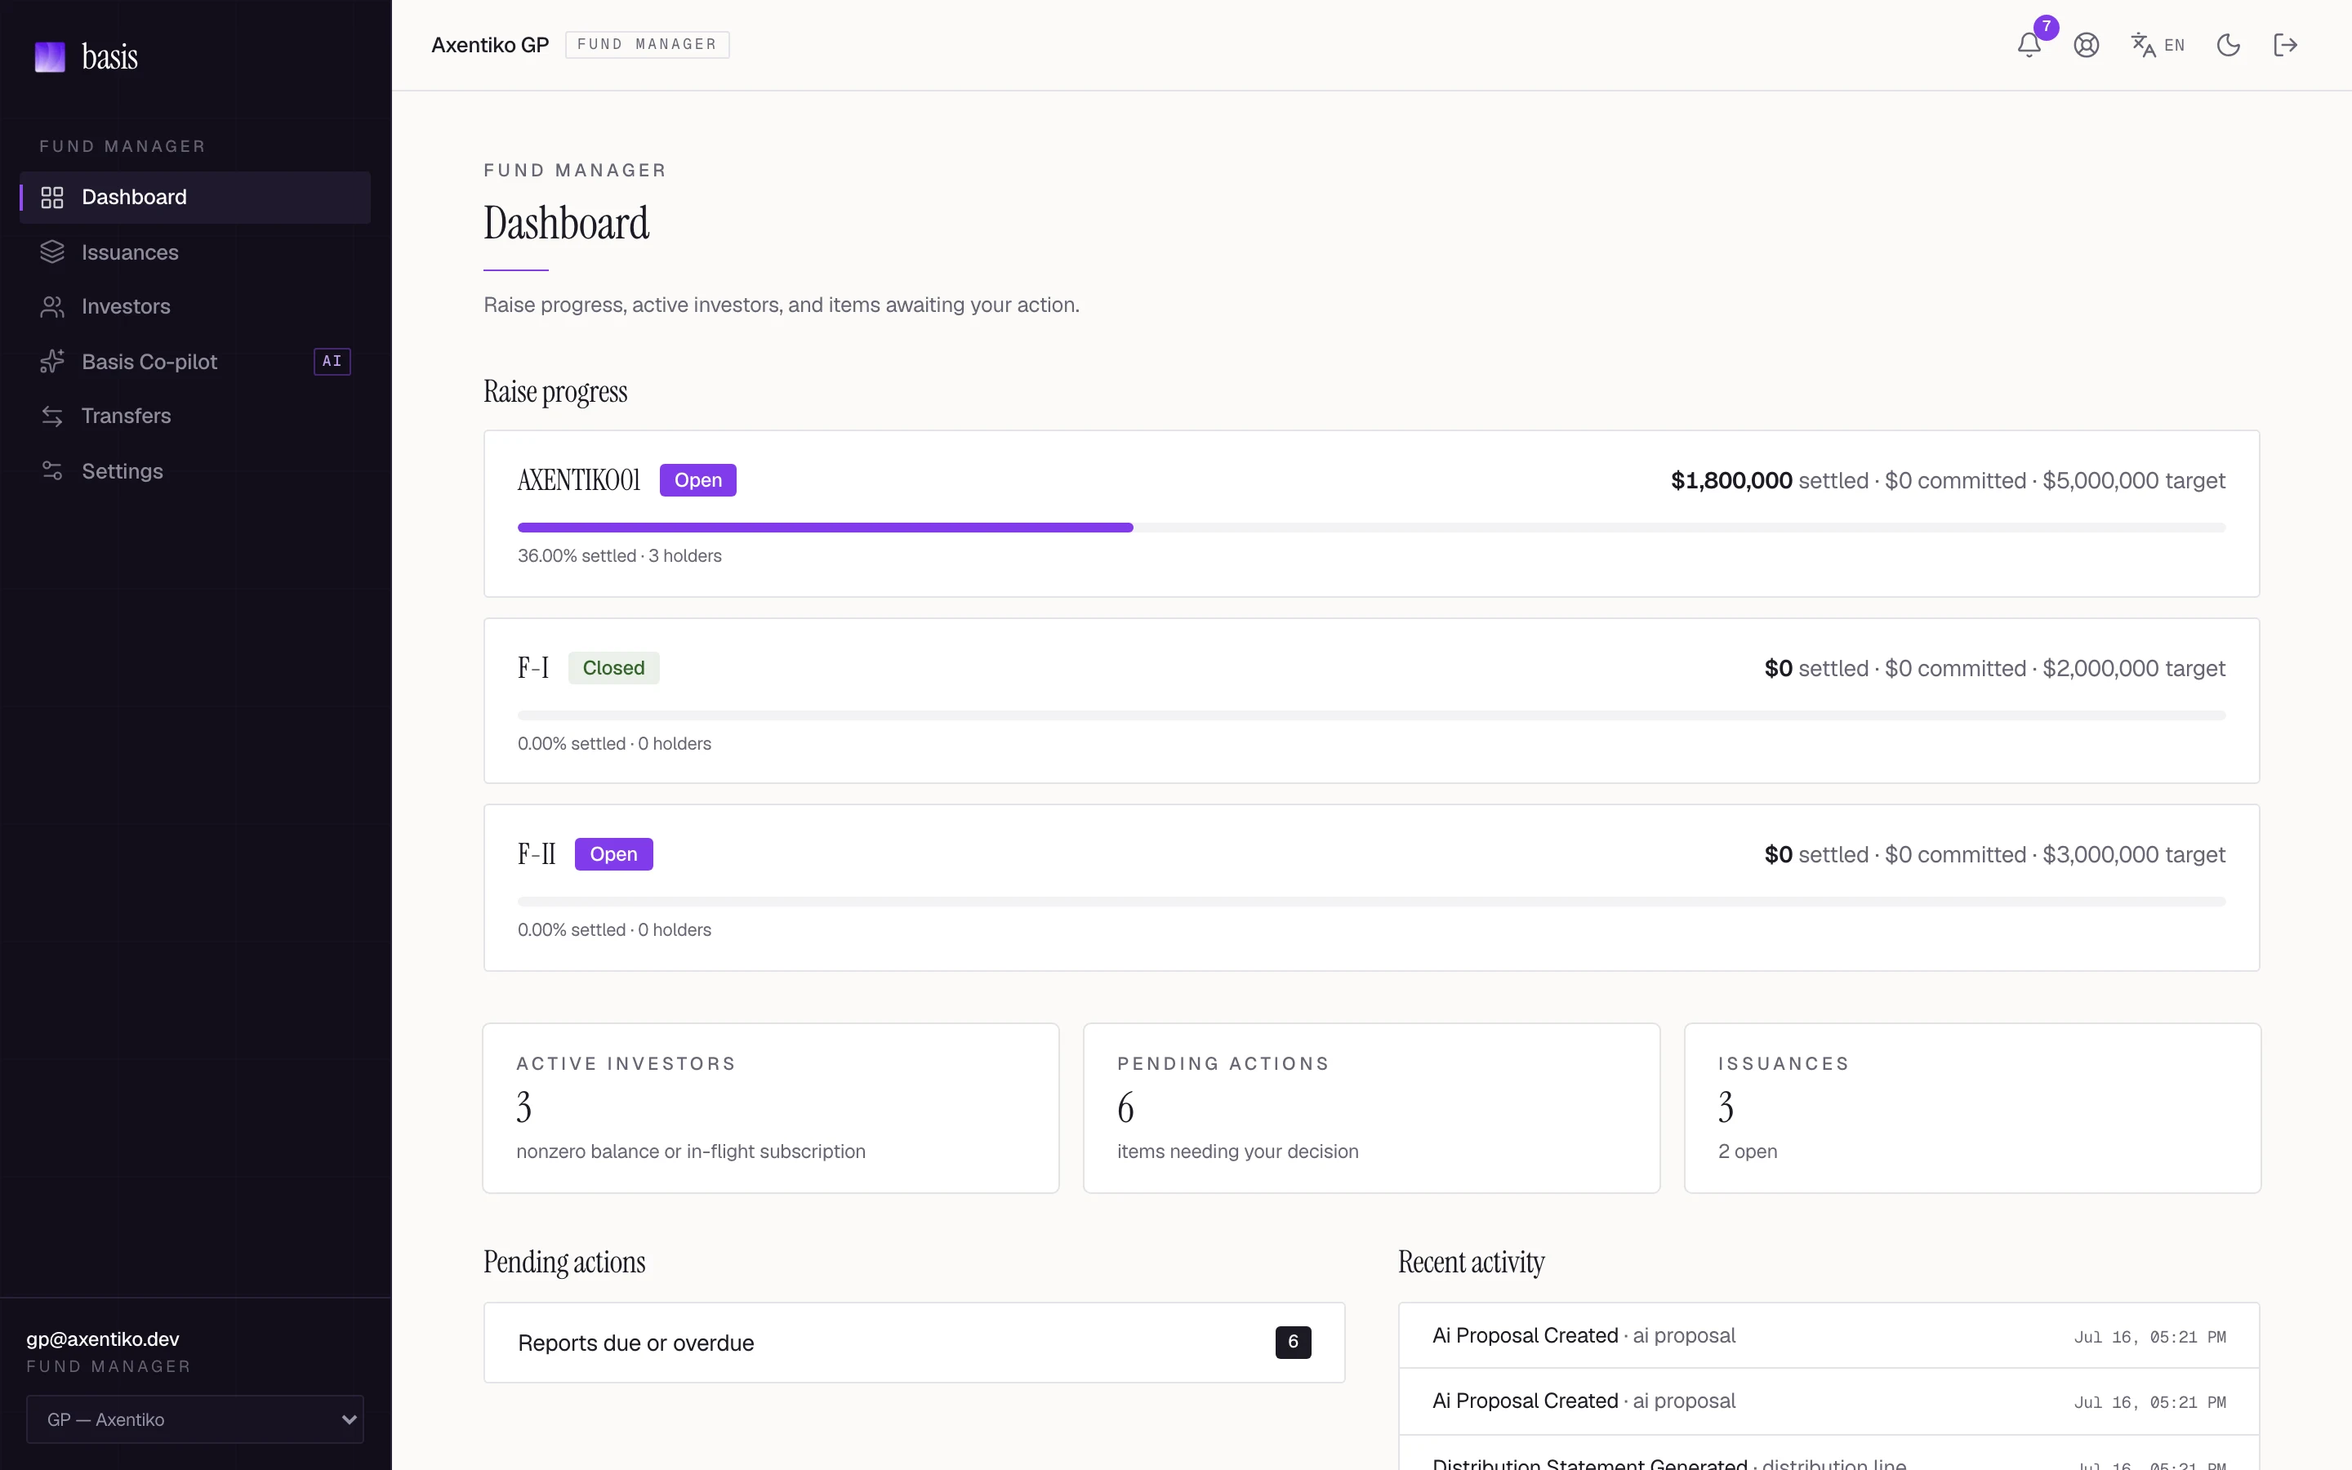Click the '$3,000,000 target' text

[x=2133, y=854]
